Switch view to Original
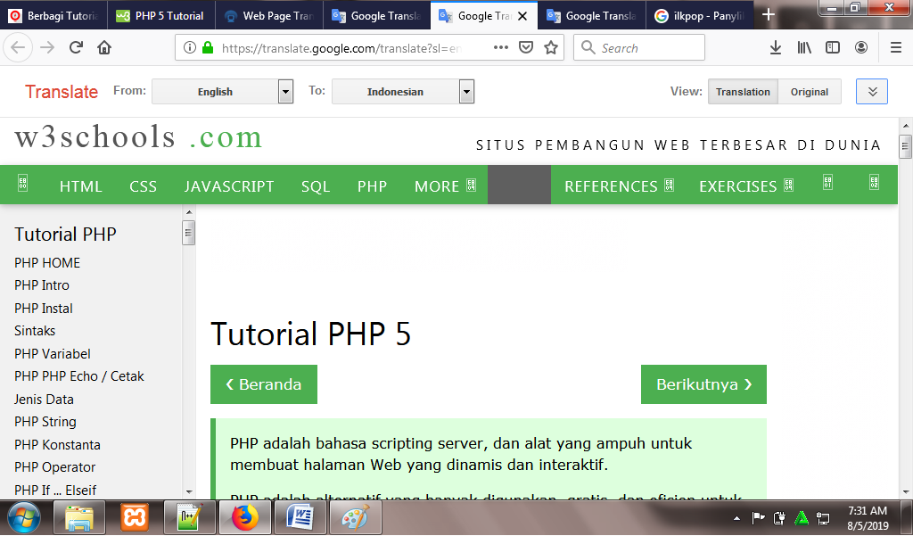Viewport: 913px width, 536px height. point(809,91)
